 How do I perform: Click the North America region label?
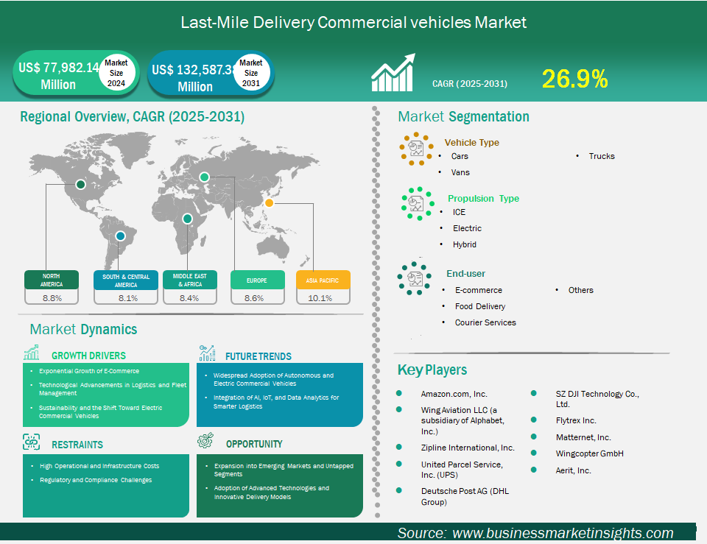(x=52, y=280)
